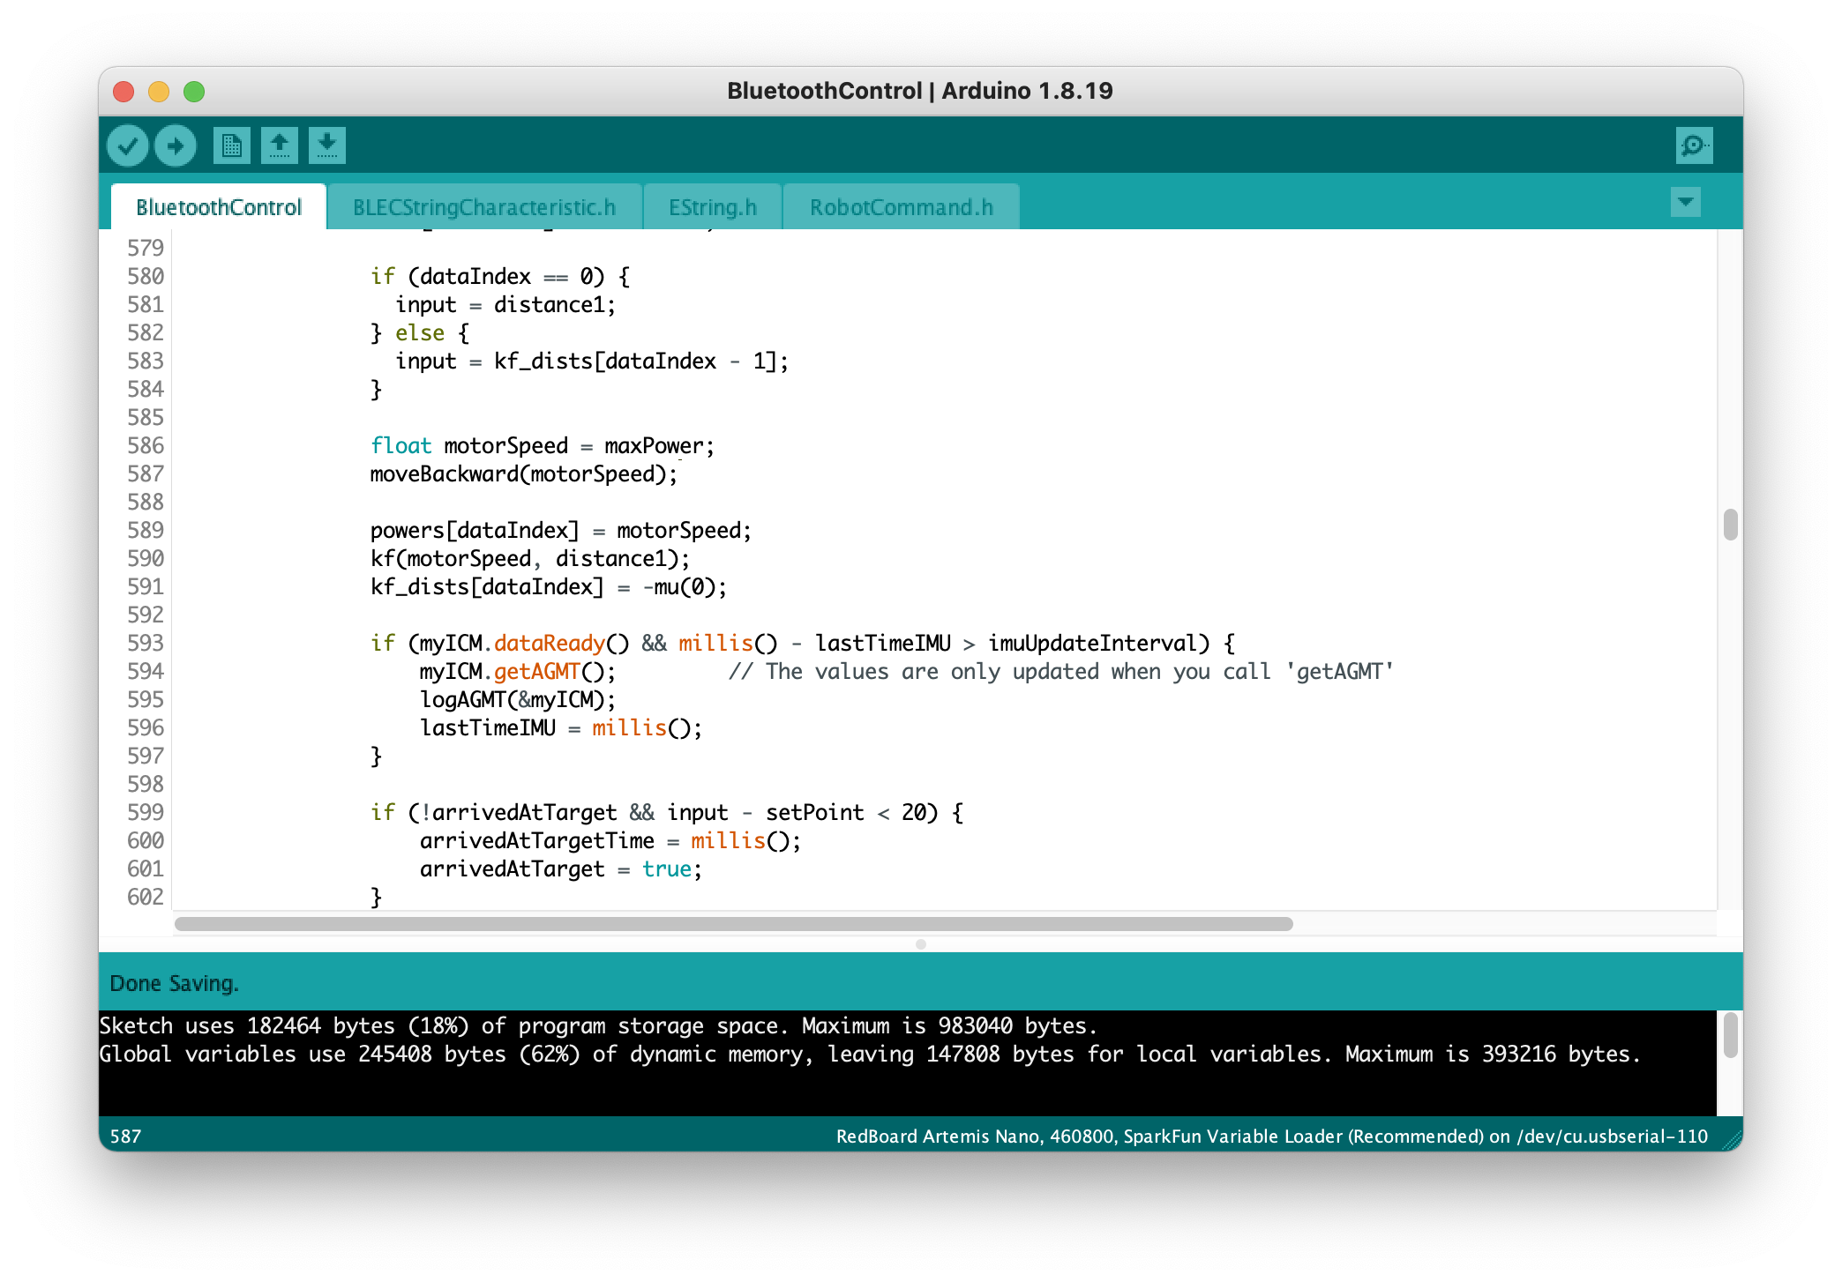Image resolution: width=1842 pixels, height=1282 pixels.
Task: Click the window title 'BluetoothControl | Arduino 1.8.19'
Action: click(920, 91)
